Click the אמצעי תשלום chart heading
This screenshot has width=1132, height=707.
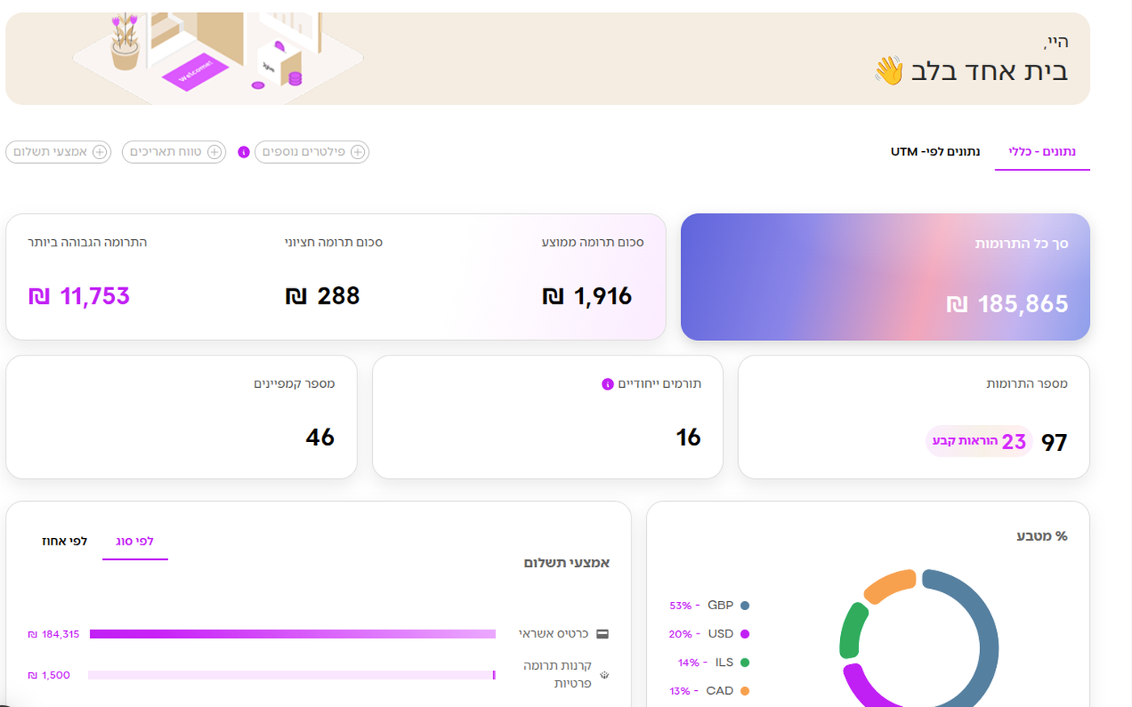567,563
